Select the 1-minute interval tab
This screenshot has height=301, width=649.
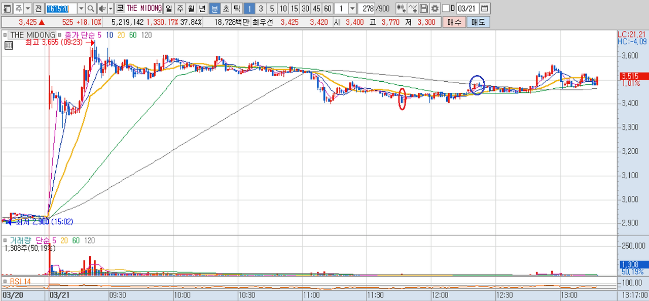click(x=249, y=9)
